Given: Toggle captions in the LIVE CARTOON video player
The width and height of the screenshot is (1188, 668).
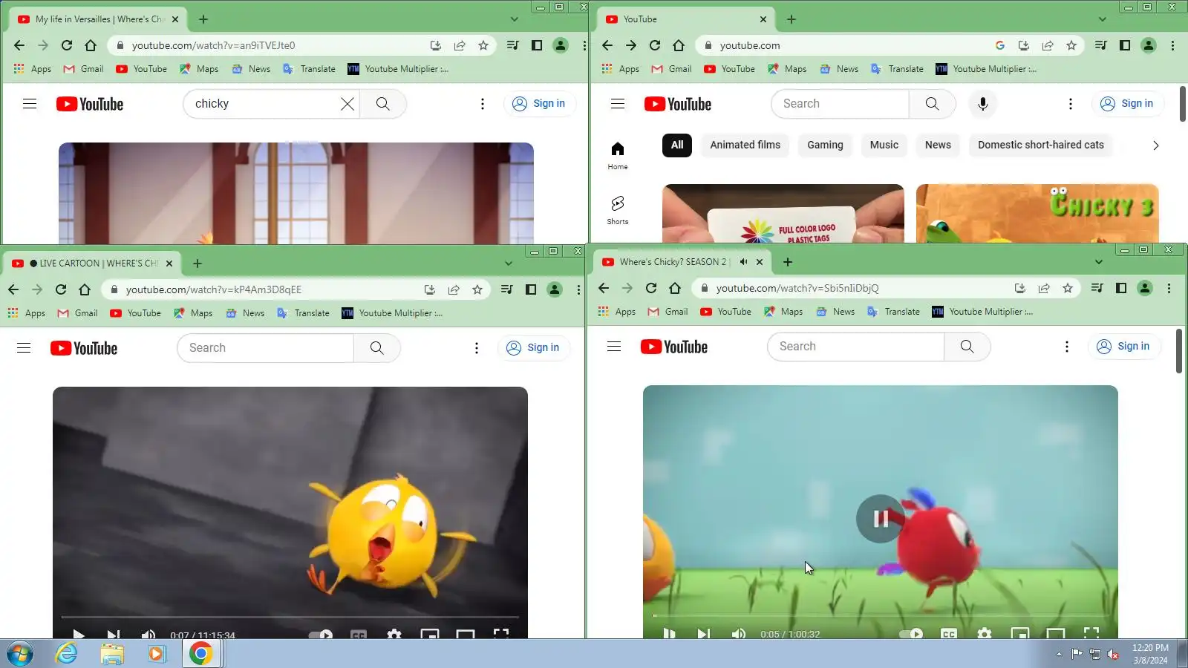Looking at the screenshot, I should click(x=359, y=634).
